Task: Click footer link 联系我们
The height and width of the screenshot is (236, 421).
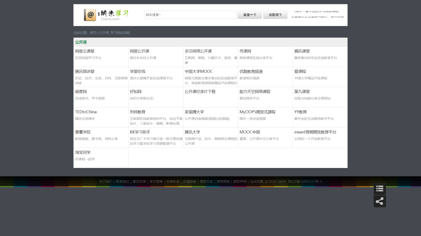Action: pyautogui.click(x=122, y=181)
